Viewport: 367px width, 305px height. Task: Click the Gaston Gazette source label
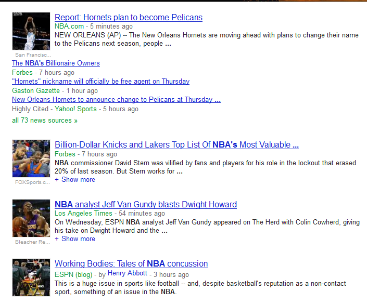point(36,90)
